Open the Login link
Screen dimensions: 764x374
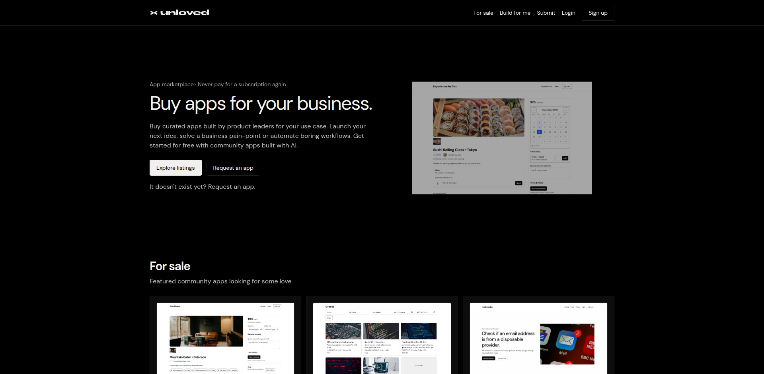coord(568,13)
